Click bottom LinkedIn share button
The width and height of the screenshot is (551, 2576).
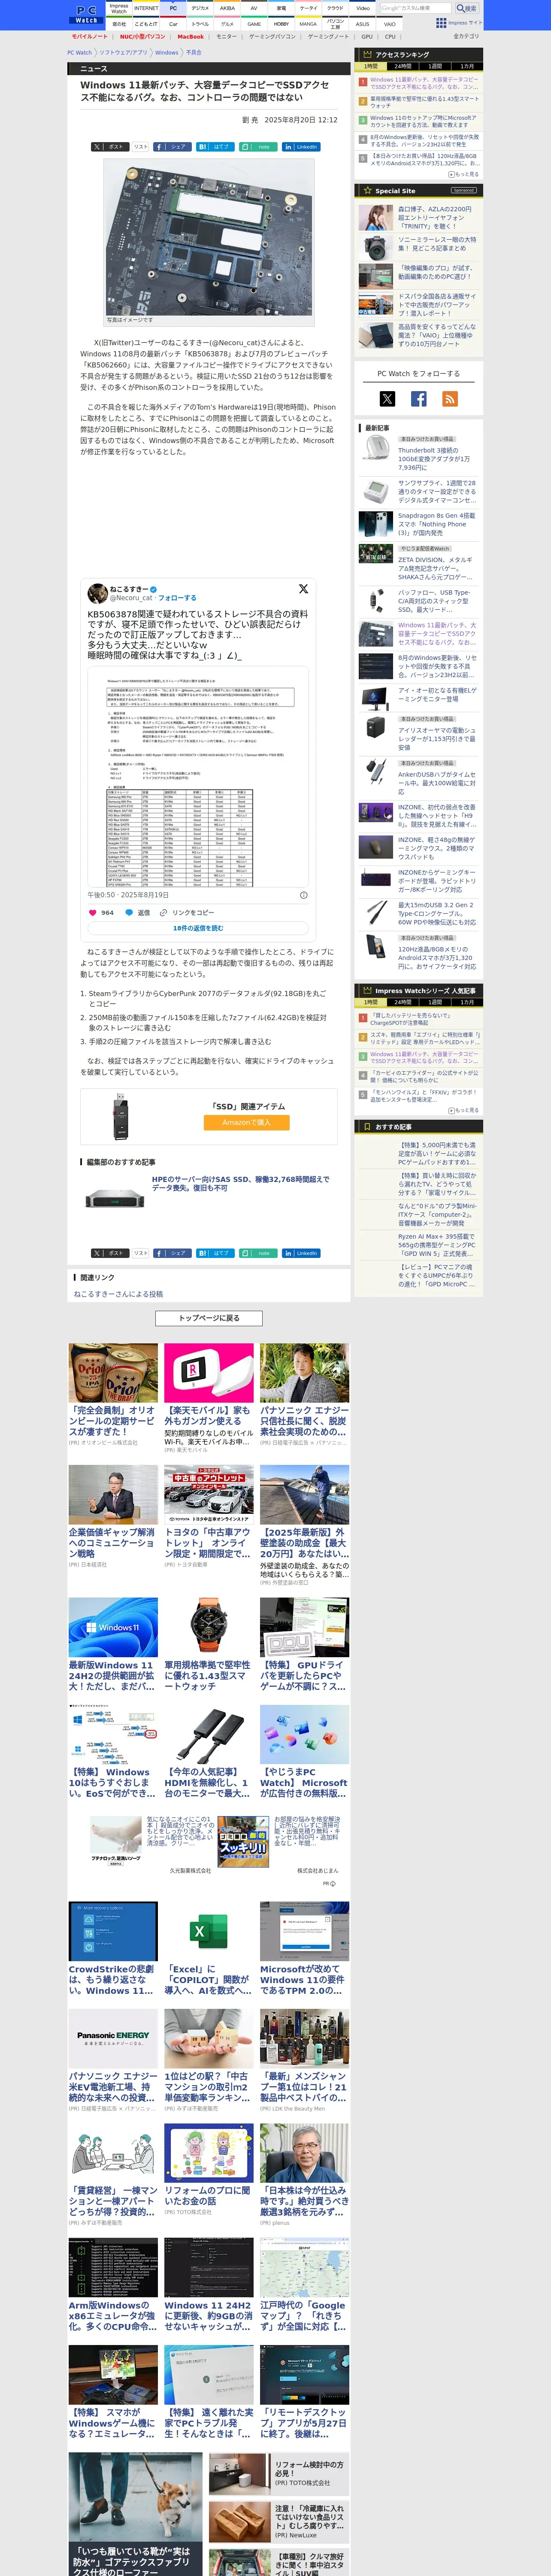300,1252
